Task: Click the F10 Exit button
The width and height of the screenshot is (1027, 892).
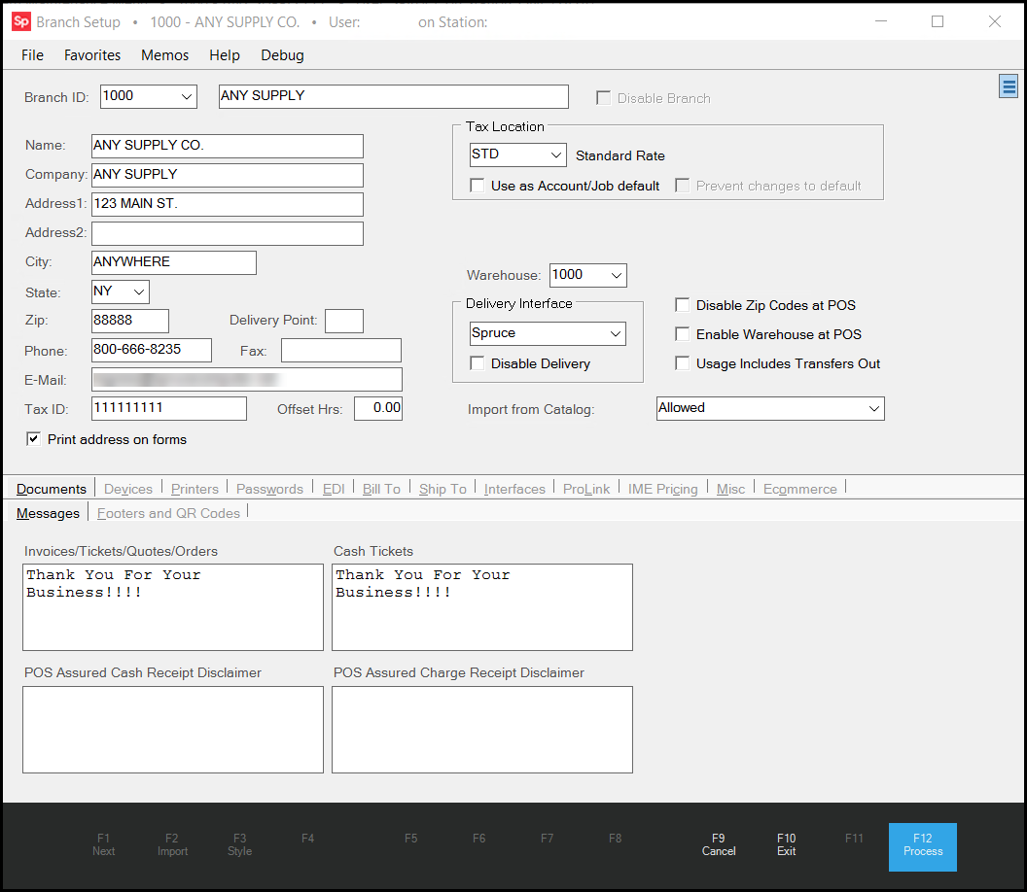Action: click(786, 844)
